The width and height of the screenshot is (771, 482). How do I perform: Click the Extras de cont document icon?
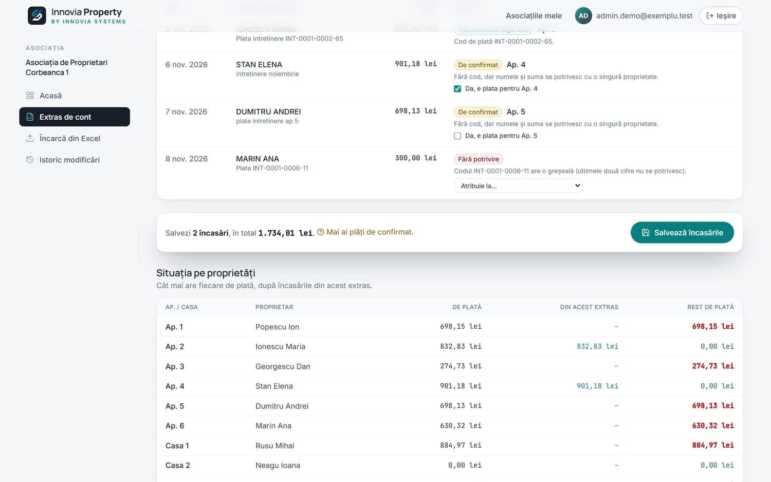tap(30, 117)
